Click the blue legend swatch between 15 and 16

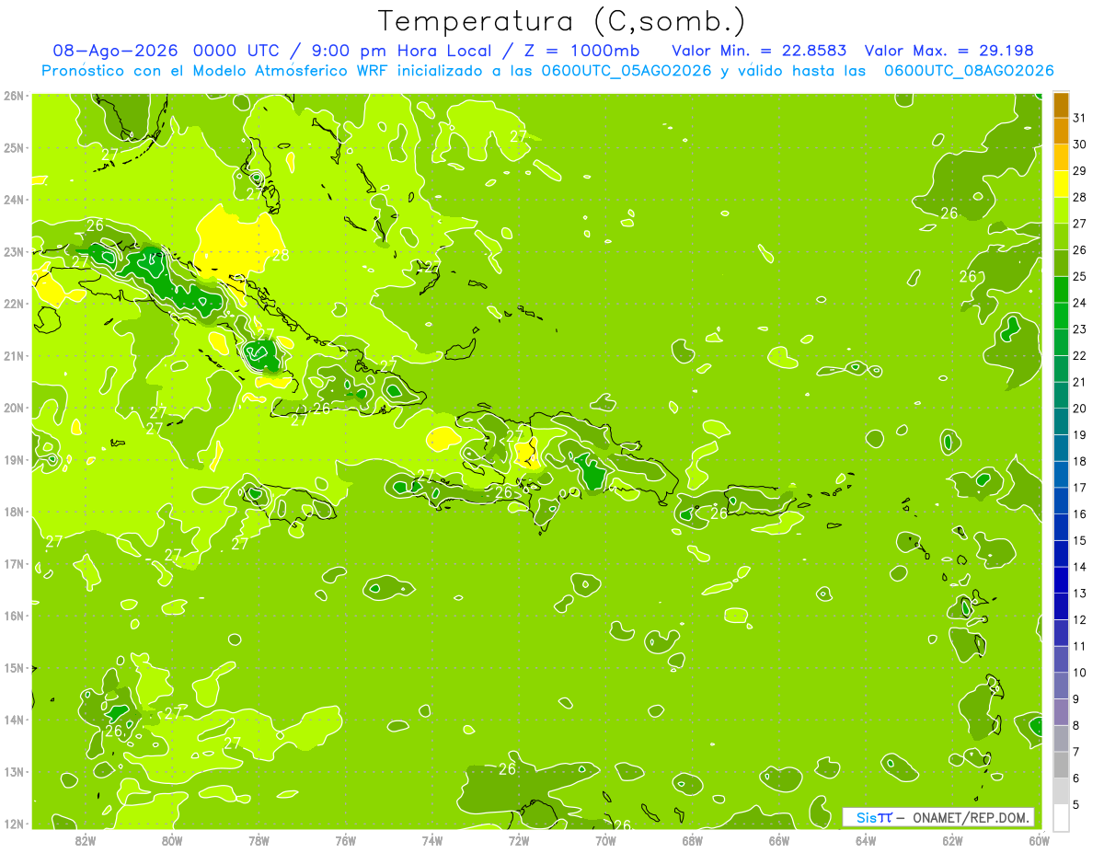(1061, 527)
